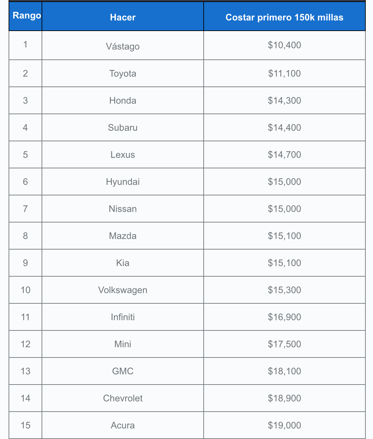Select the Nissan make cell

pos(123,209)
